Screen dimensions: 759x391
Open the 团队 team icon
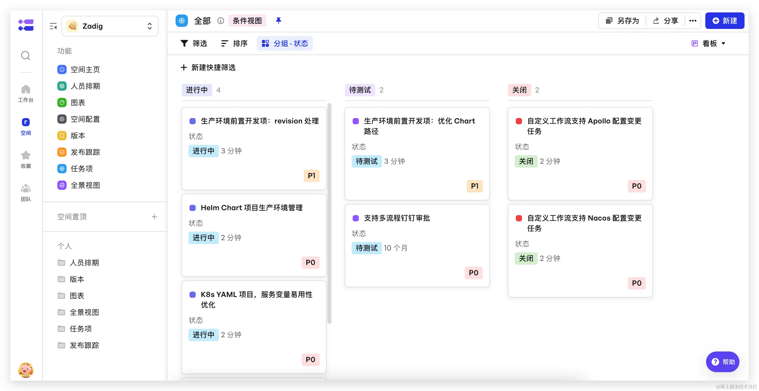pyautogui.click(x=26, y=189)
